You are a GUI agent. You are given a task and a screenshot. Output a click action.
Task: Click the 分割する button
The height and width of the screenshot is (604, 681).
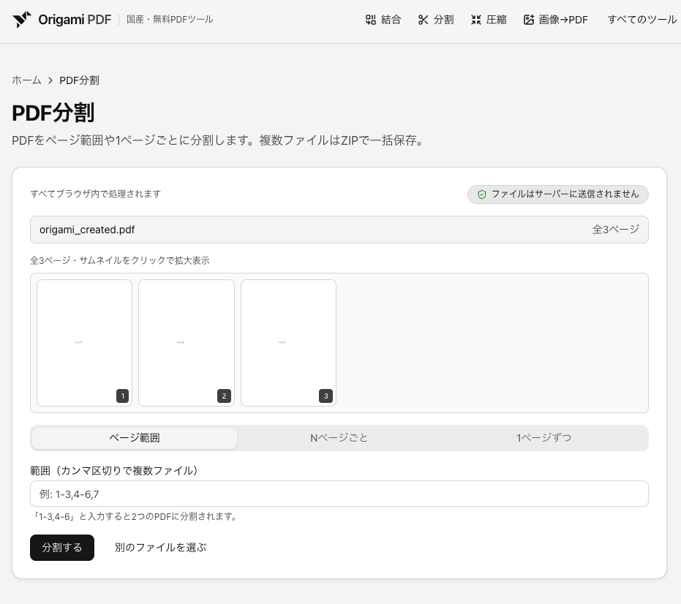click(x=62, y=548)
